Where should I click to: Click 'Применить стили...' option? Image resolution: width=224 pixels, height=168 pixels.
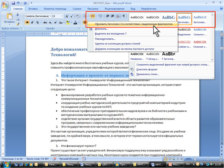(171, 74)
